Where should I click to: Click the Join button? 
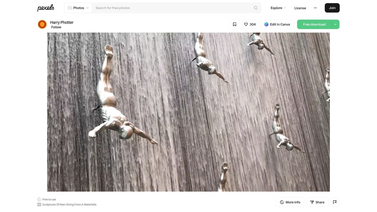pos(332,8)
